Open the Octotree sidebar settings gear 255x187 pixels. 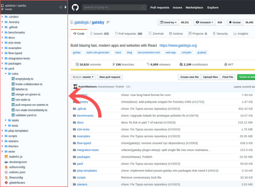(x=61, y=7)
